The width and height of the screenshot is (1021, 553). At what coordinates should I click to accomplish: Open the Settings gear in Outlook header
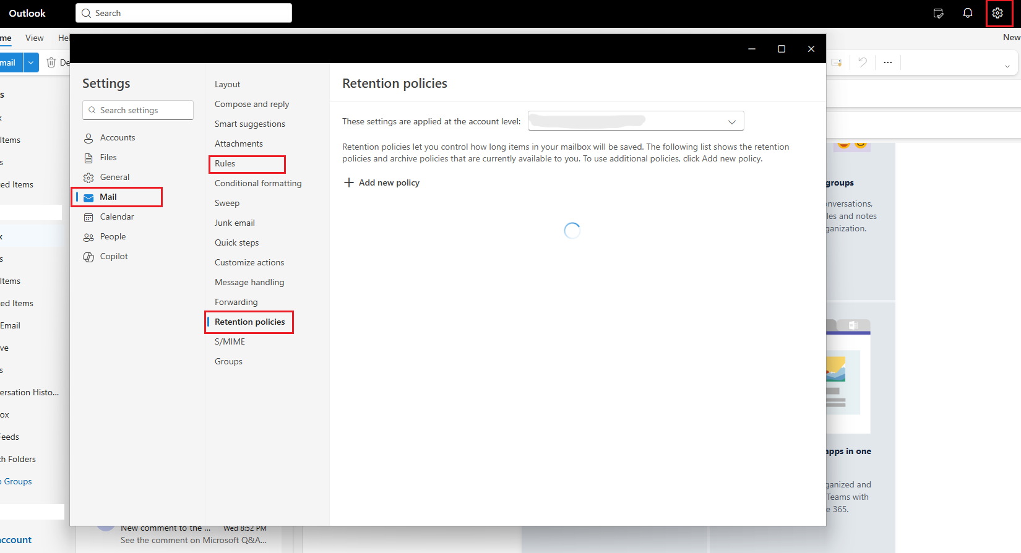pos(997,13)
